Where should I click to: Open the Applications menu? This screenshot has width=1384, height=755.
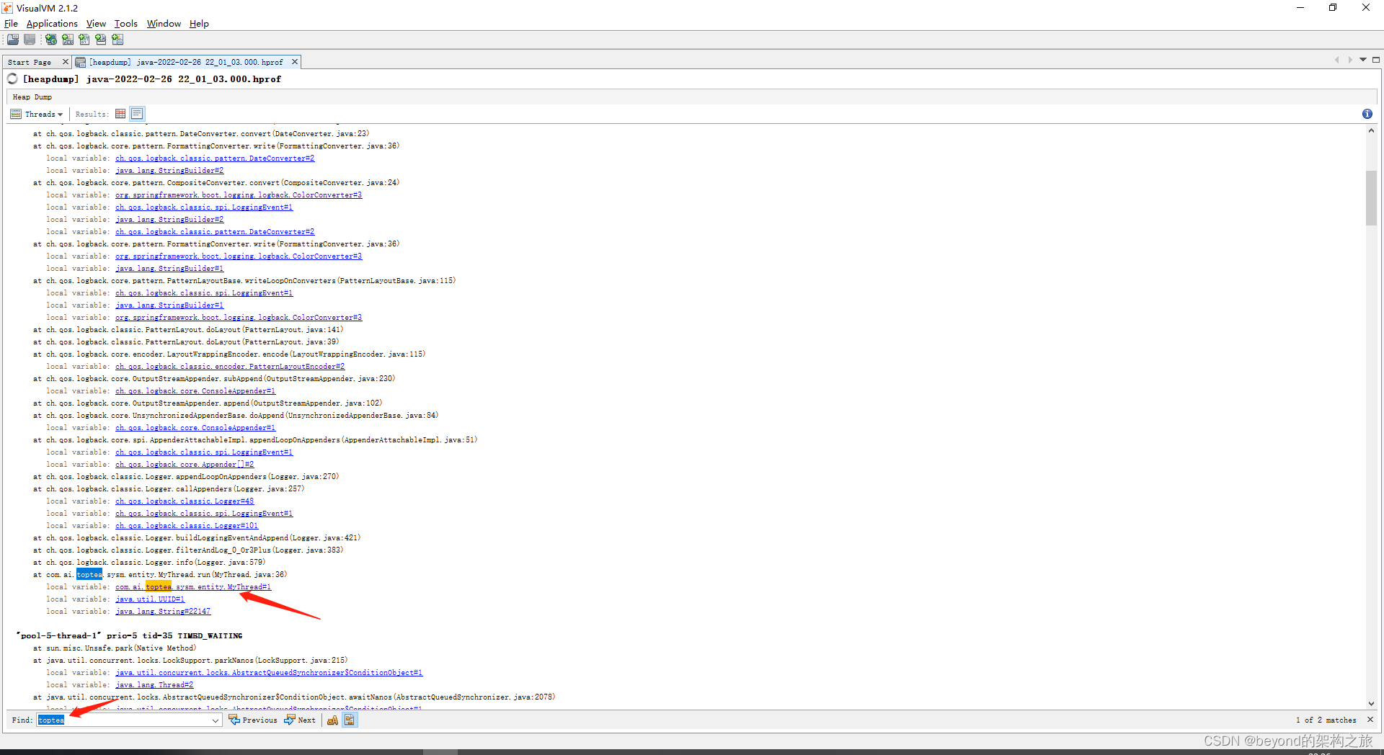pos(52,24)
